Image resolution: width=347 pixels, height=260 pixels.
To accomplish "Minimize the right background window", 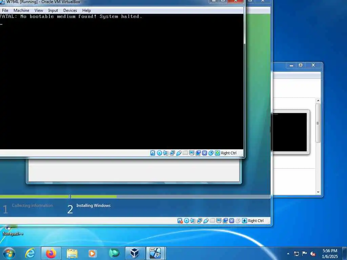I will [x=291, y=65].
